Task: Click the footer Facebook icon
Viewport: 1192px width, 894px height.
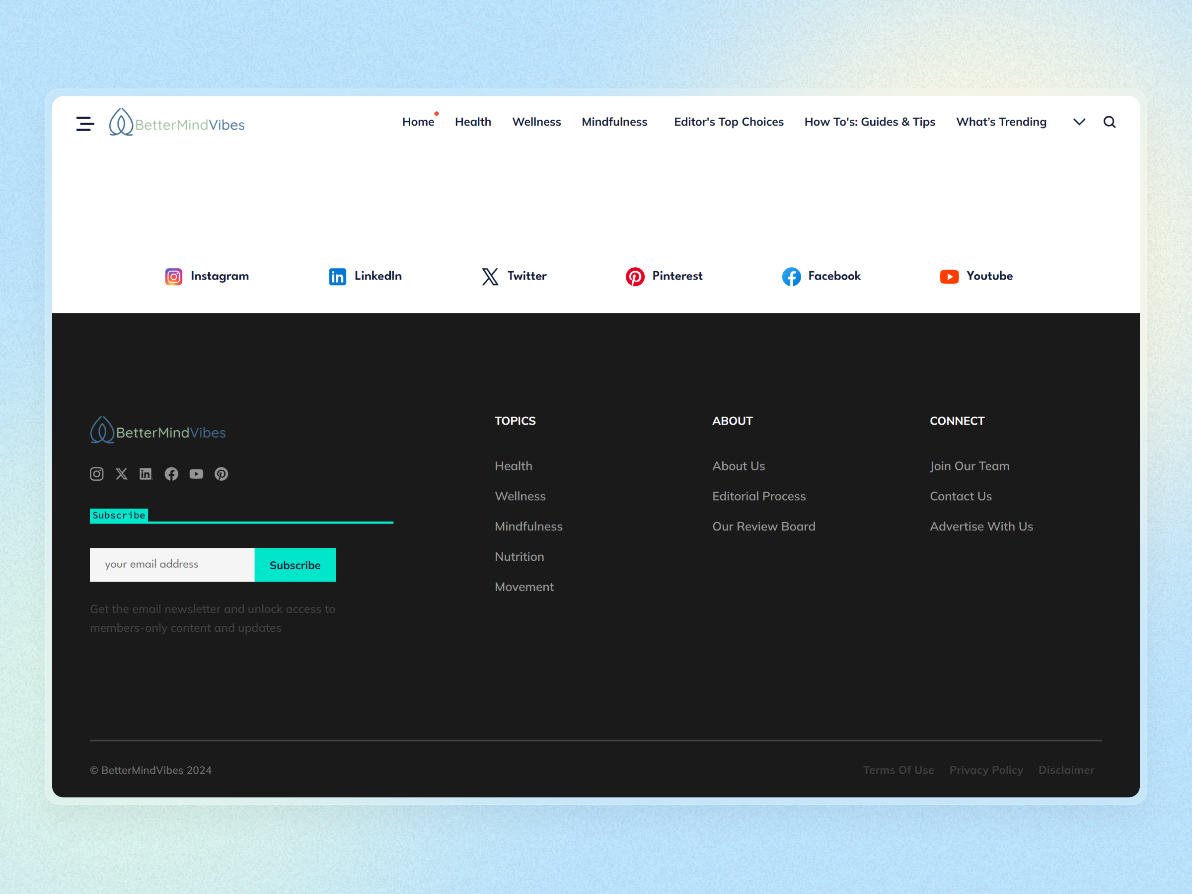Action: click(171, 474)
